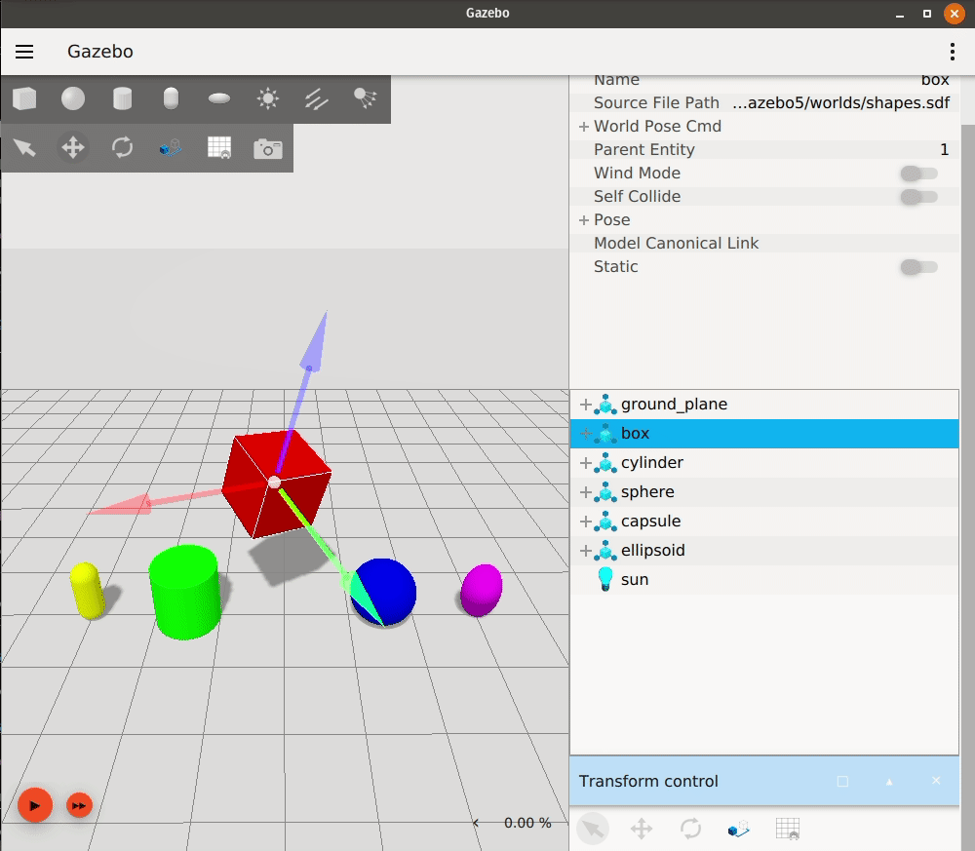Expand the Pose property section
The image size is (975, 851).
pyautogui.click(x=584, y=220)
